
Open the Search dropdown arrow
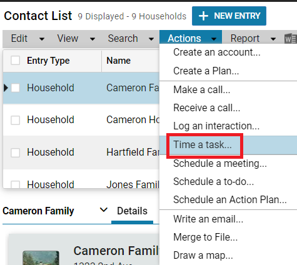(151, 39)
